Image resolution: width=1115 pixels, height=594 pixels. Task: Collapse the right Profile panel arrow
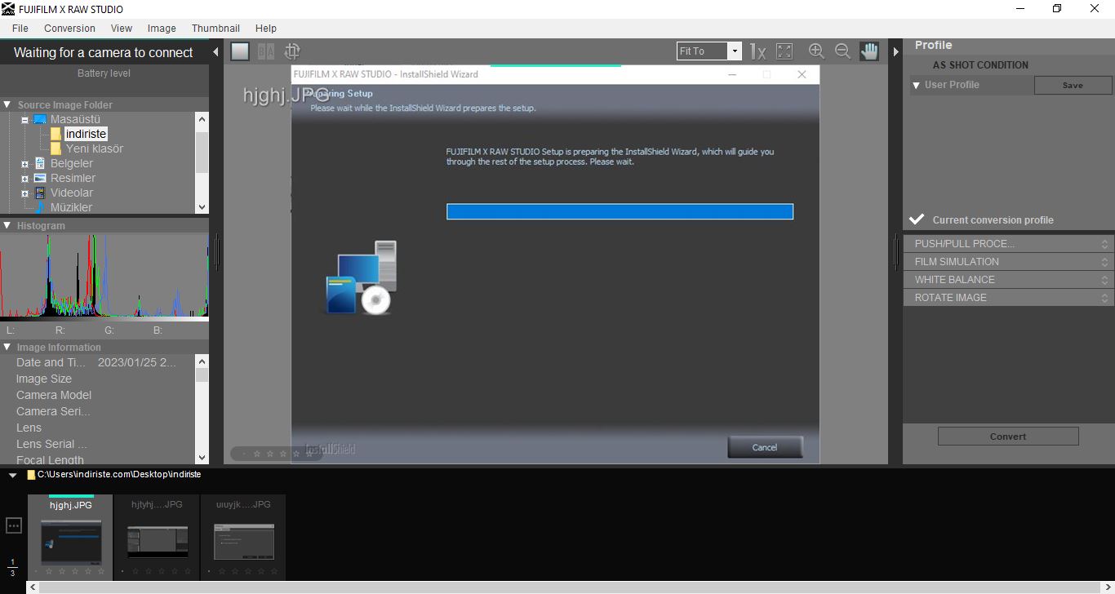pyautogui.click(x=895, y=51)
